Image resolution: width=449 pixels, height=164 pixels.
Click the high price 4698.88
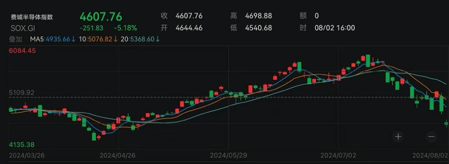pyautogui.click(x=259, y=16)
